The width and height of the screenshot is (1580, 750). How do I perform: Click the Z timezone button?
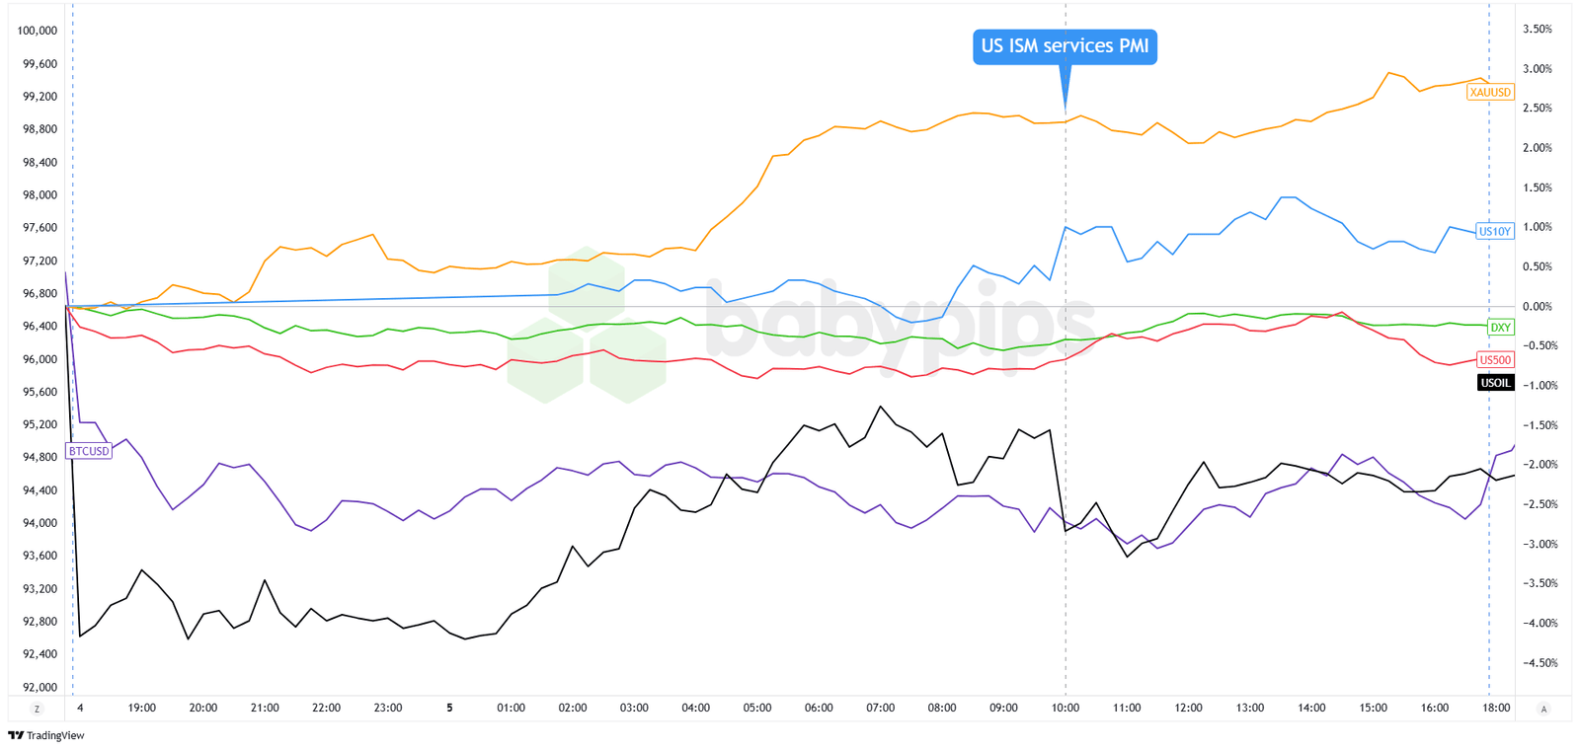38,709
